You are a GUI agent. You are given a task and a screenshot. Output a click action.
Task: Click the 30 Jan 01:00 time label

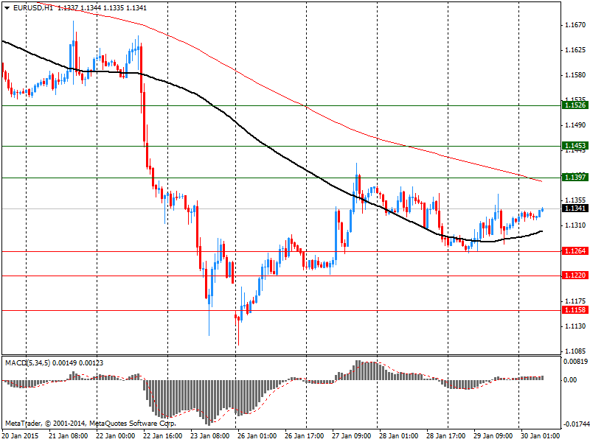pyautogui.click(x=541, y=436)
